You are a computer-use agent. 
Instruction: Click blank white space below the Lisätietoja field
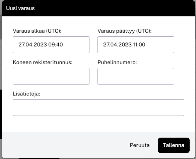click(99, 124)
